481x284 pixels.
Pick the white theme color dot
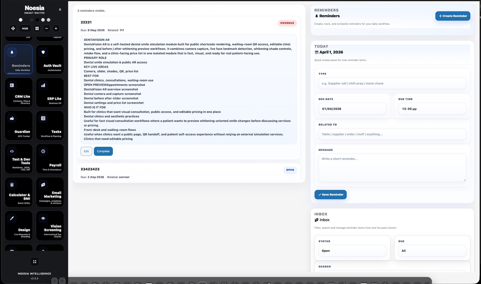[20, 20]
